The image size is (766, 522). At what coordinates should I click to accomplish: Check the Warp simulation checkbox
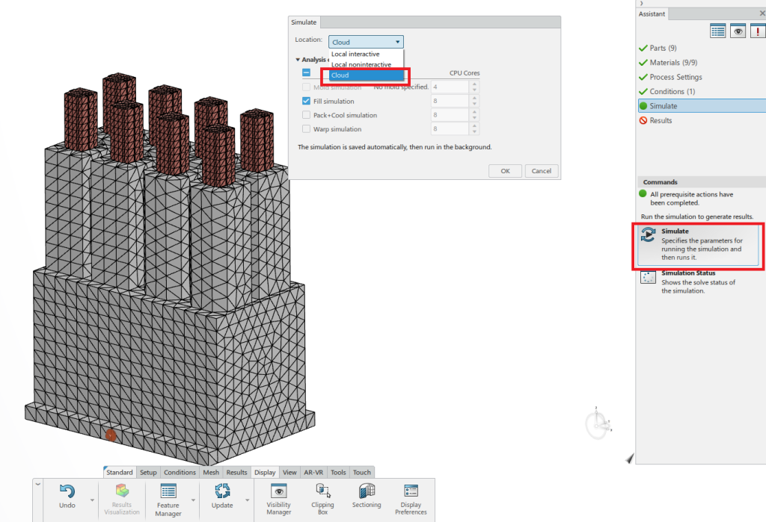click(307, 129)
